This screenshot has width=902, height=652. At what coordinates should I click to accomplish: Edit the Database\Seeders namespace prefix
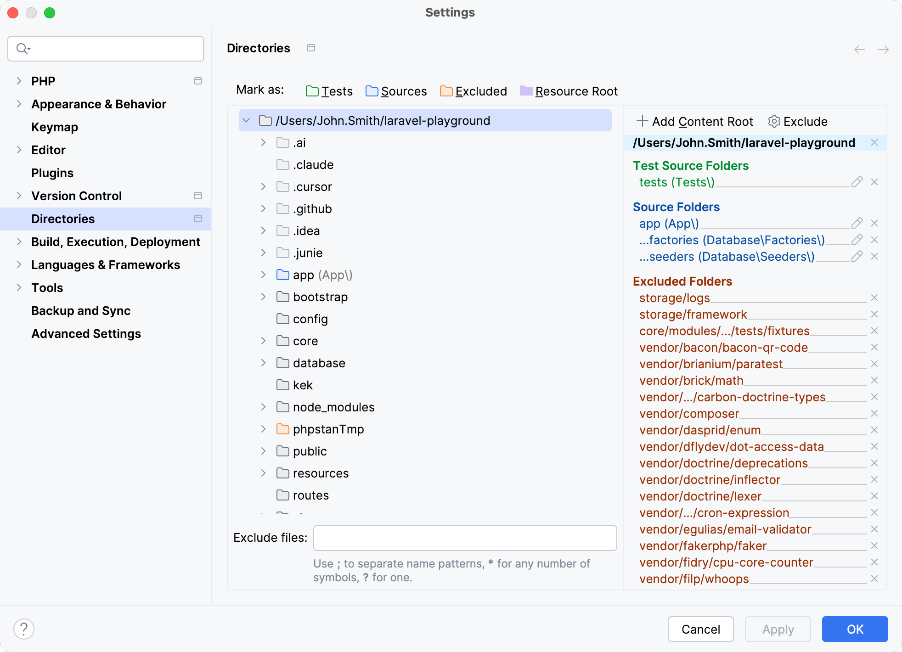point(857,256)
